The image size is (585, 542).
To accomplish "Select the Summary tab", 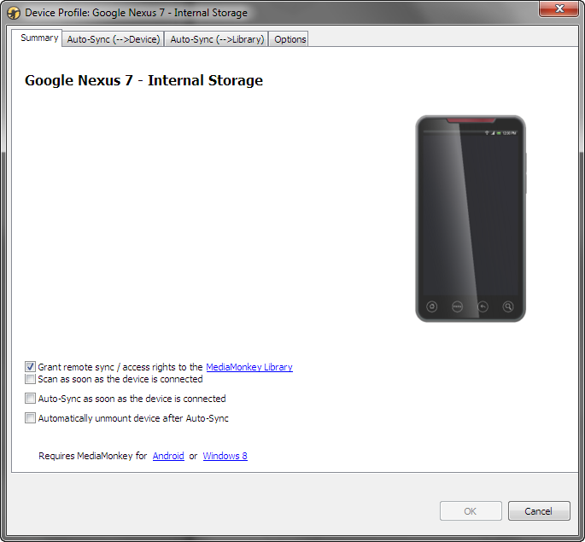I will pyautogui.click(x=39, y=38).
